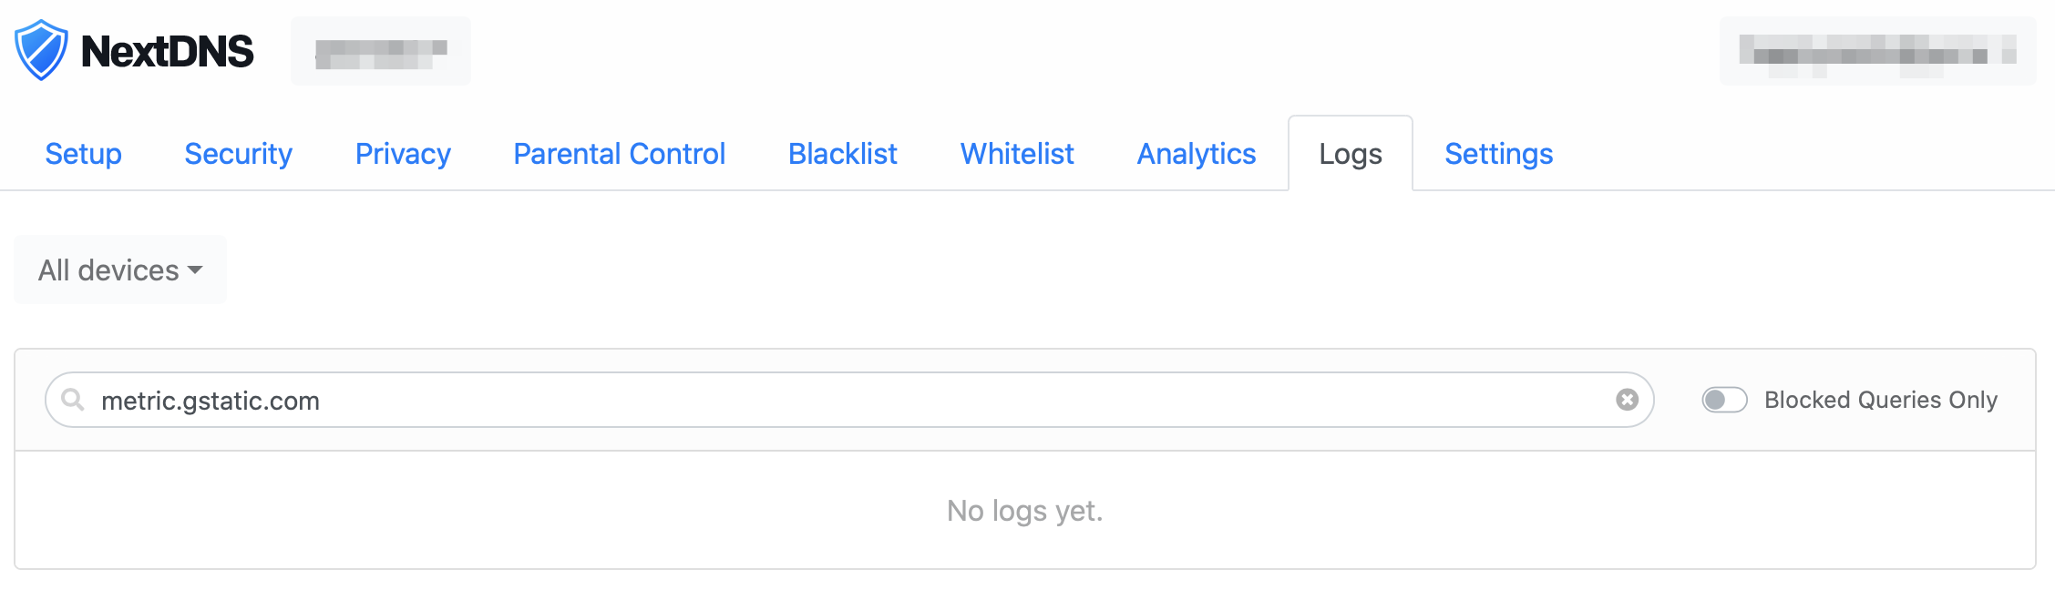Select the Setup tab
The height and width of the screenshot is (600, 2055).
(83, 154)
